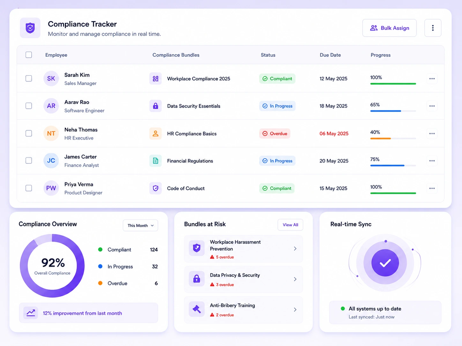
Task: Click the Compliant status badge for Priya Verma
Action: point(277,188)
